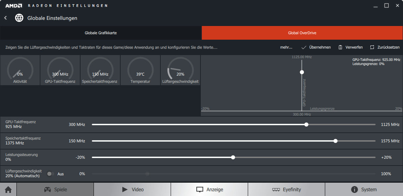Screen dimensions: 403x196
Task: Close the Radeon Einstellungen window
Action: [398, 5]
